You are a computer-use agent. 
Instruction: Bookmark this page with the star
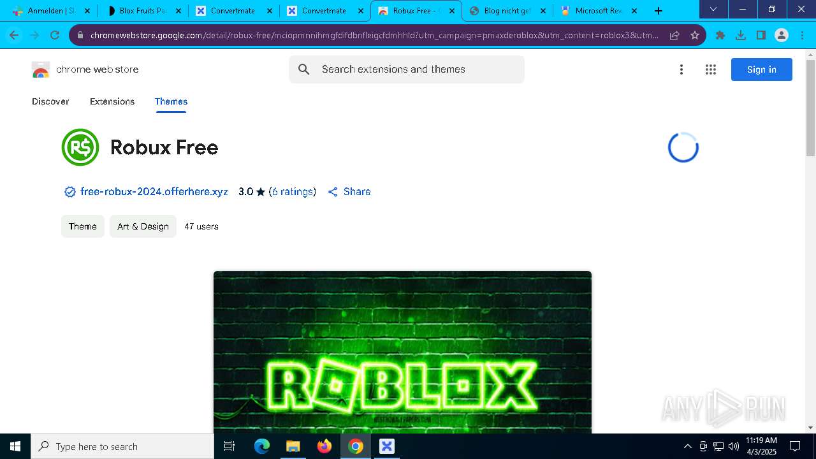click(695, 35)
